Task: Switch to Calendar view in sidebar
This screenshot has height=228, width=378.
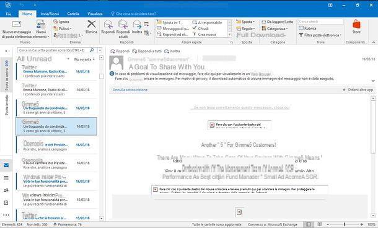Action: pyautogui.click(x=6, y=178)
